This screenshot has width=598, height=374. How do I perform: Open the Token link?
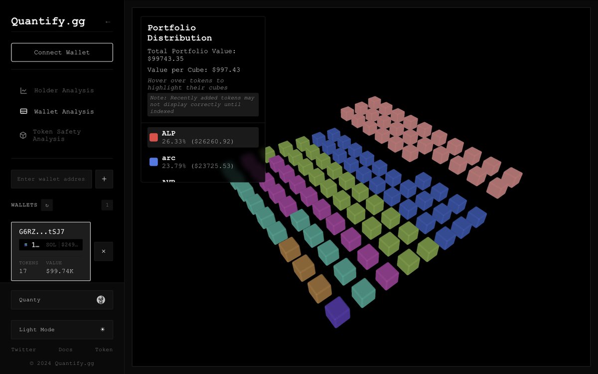pyautogui.click(x=104, y=350)
